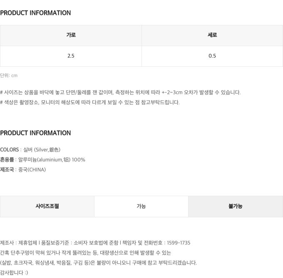Select the 가로 column header
The width and height of the screenshot is (283, 278).
click(71, 35)
